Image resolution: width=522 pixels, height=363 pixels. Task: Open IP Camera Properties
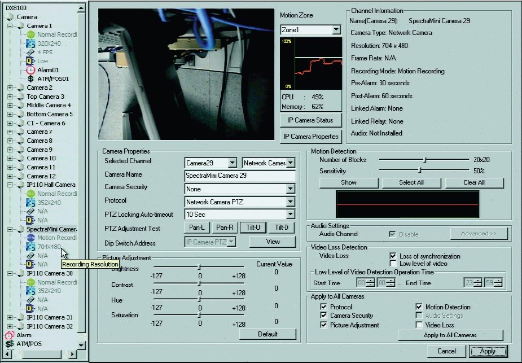pyautogui.click(x=310, y=137)
